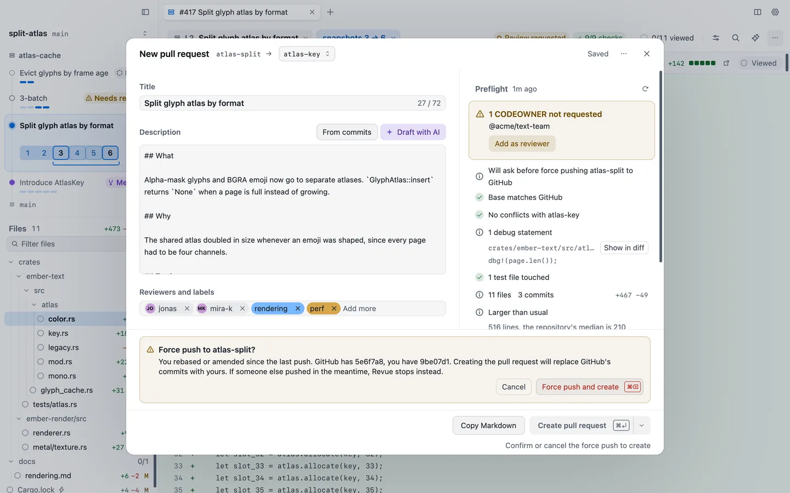790x493 pixels.
Task: Toggle viewed circle for rendering.md
Action: click(x=18, y=475)
